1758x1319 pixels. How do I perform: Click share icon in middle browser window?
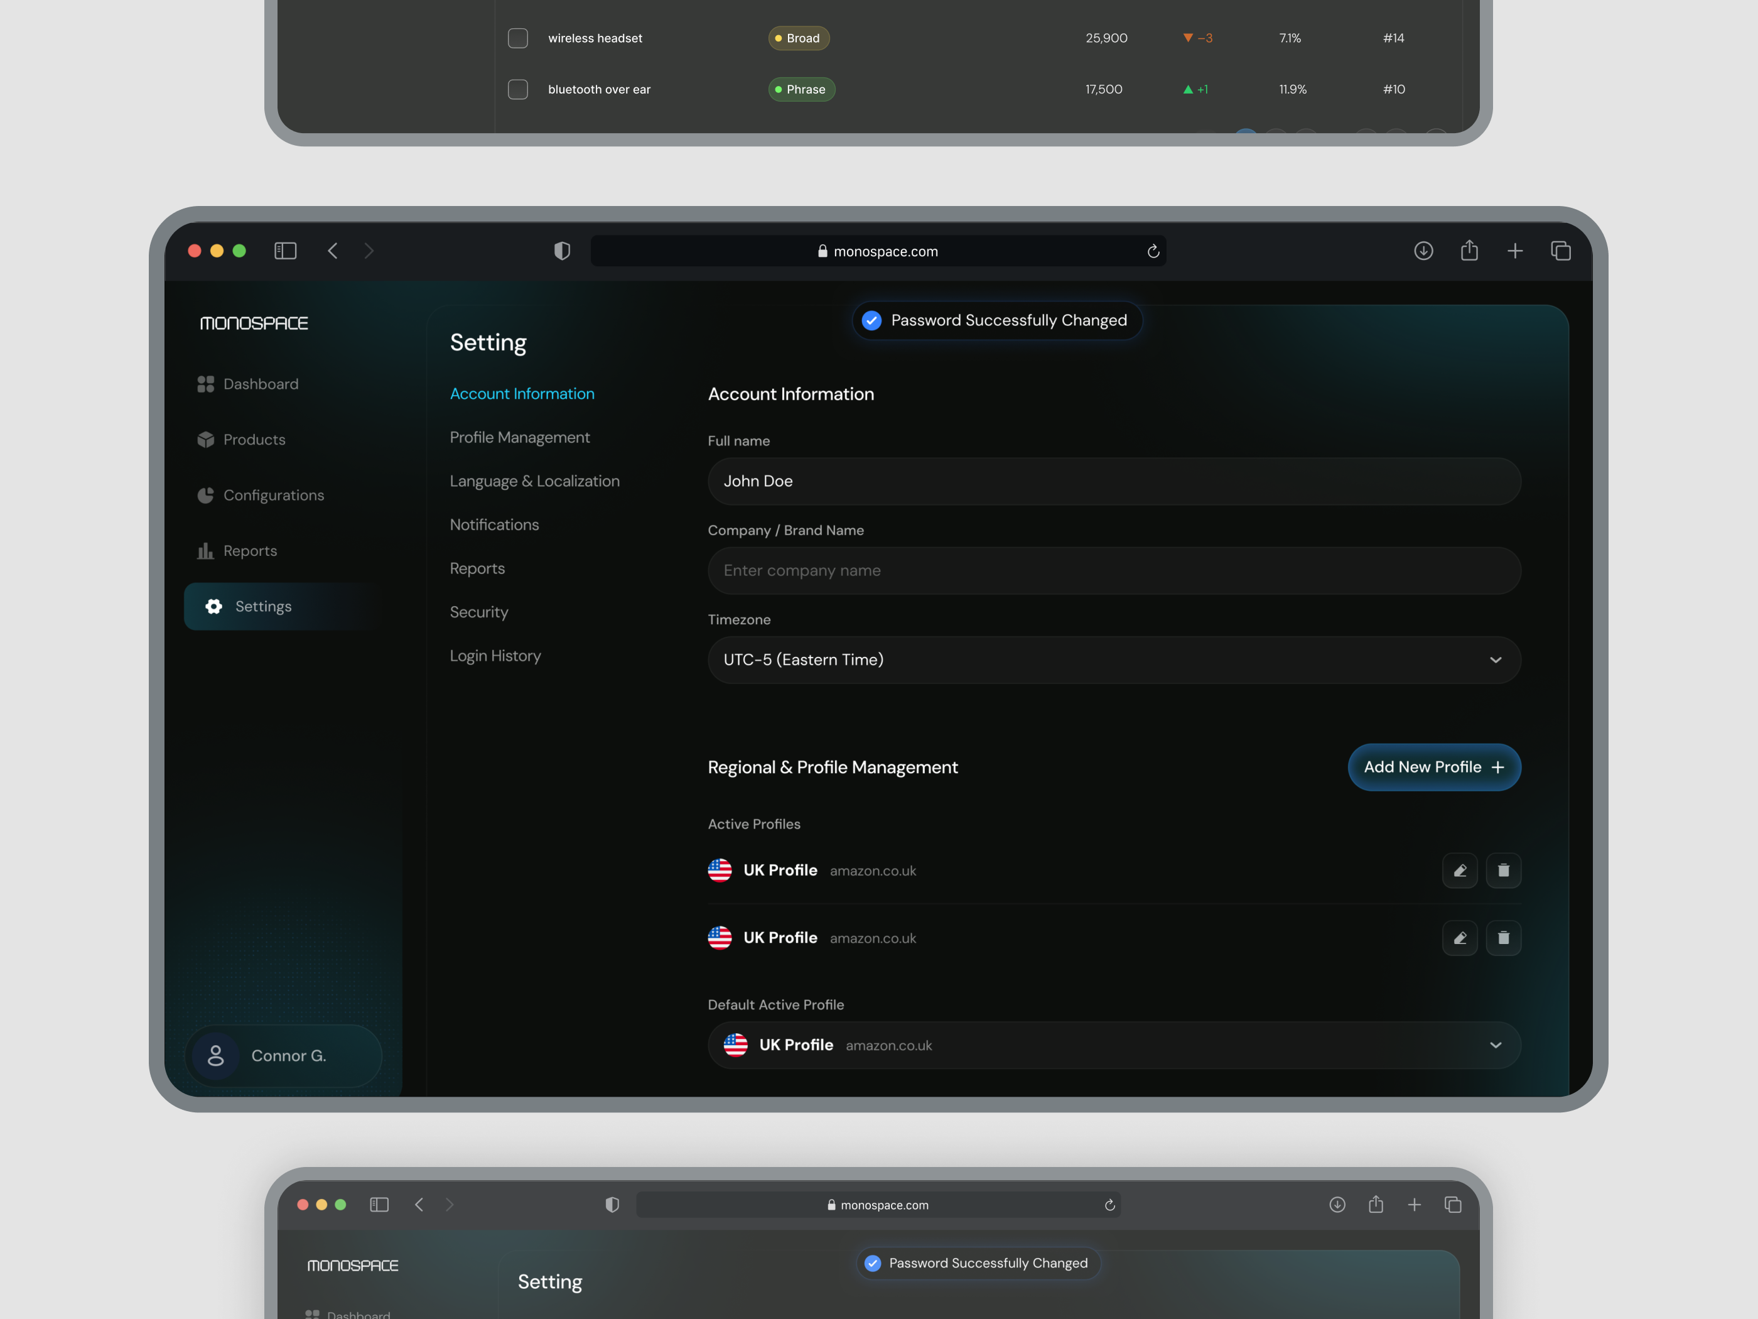point(1470,251)
